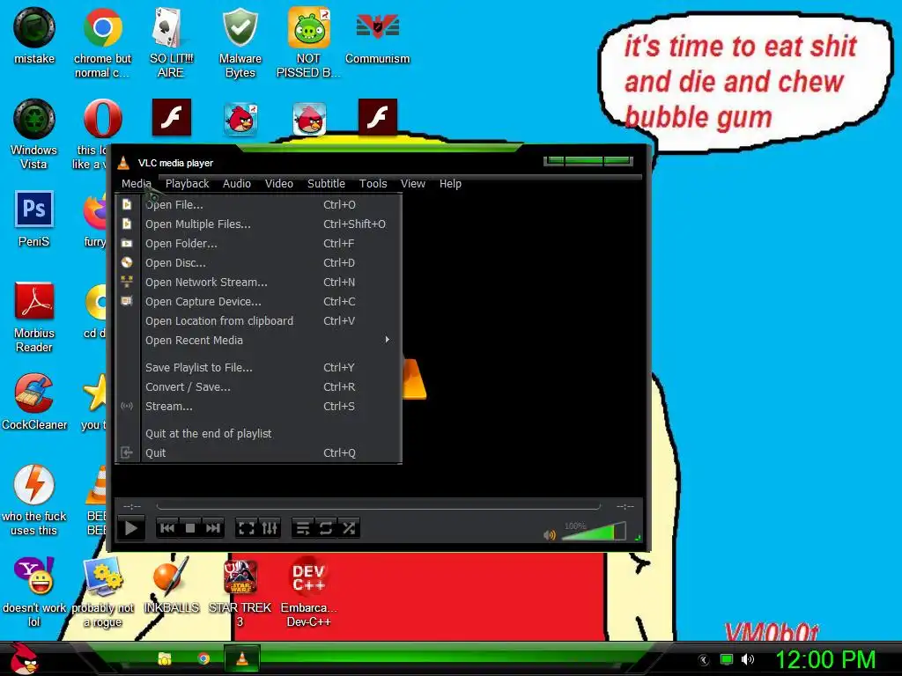This screenshot has width=902, height=676.
Task: Select Open Network Stream... entry
Action: tap(258, 283)
